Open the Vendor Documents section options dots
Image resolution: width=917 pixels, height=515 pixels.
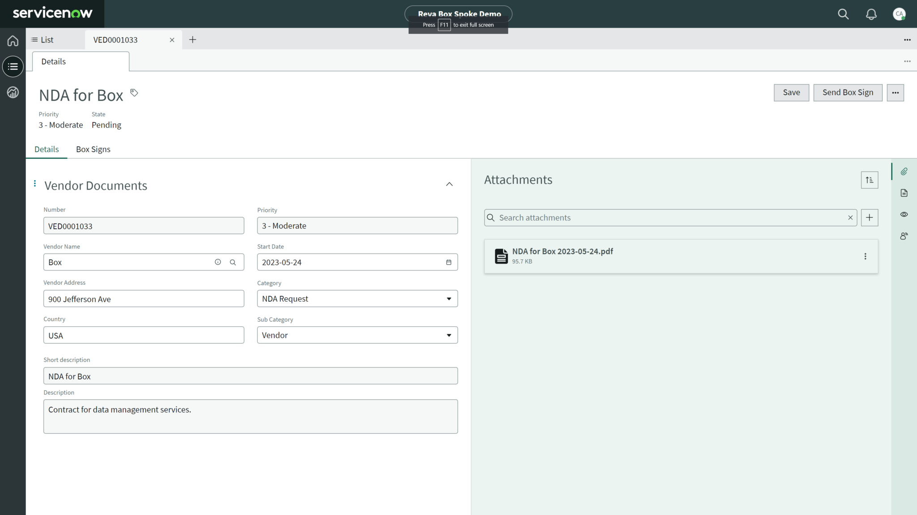(x=35, y=184)
